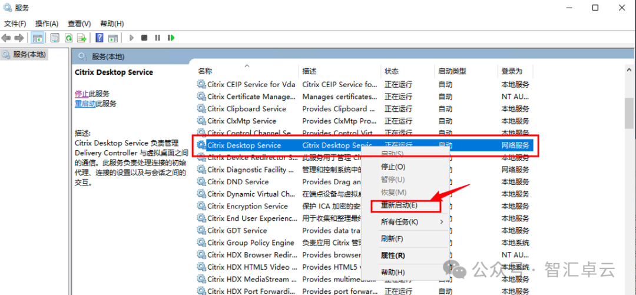Image resolution: width=636 pixels, height=295 pixels.
Task: Open the 帮助(H) menu in the menu bar
Action: pyautogui.click(x=112, y=24)
